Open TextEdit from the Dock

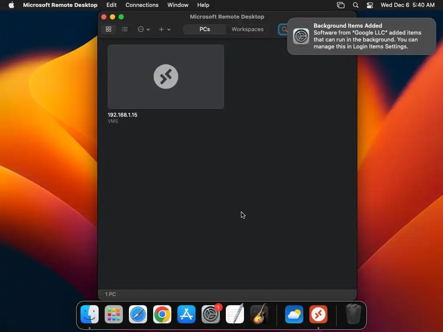[235, 314]
